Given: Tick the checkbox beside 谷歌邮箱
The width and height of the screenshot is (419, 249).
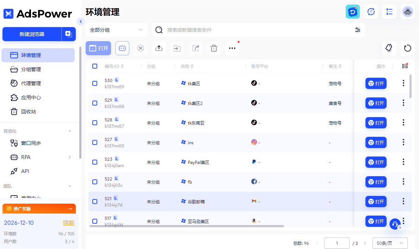Looking at the screenshot, I should point(94,202).
